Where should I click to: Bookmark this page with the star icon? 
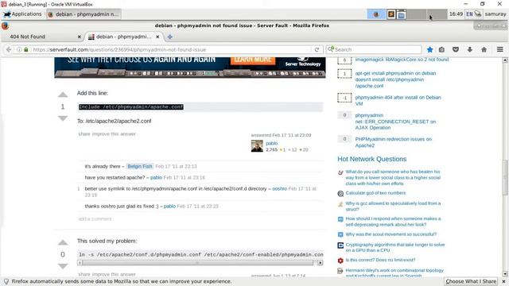tap(429, 49)
